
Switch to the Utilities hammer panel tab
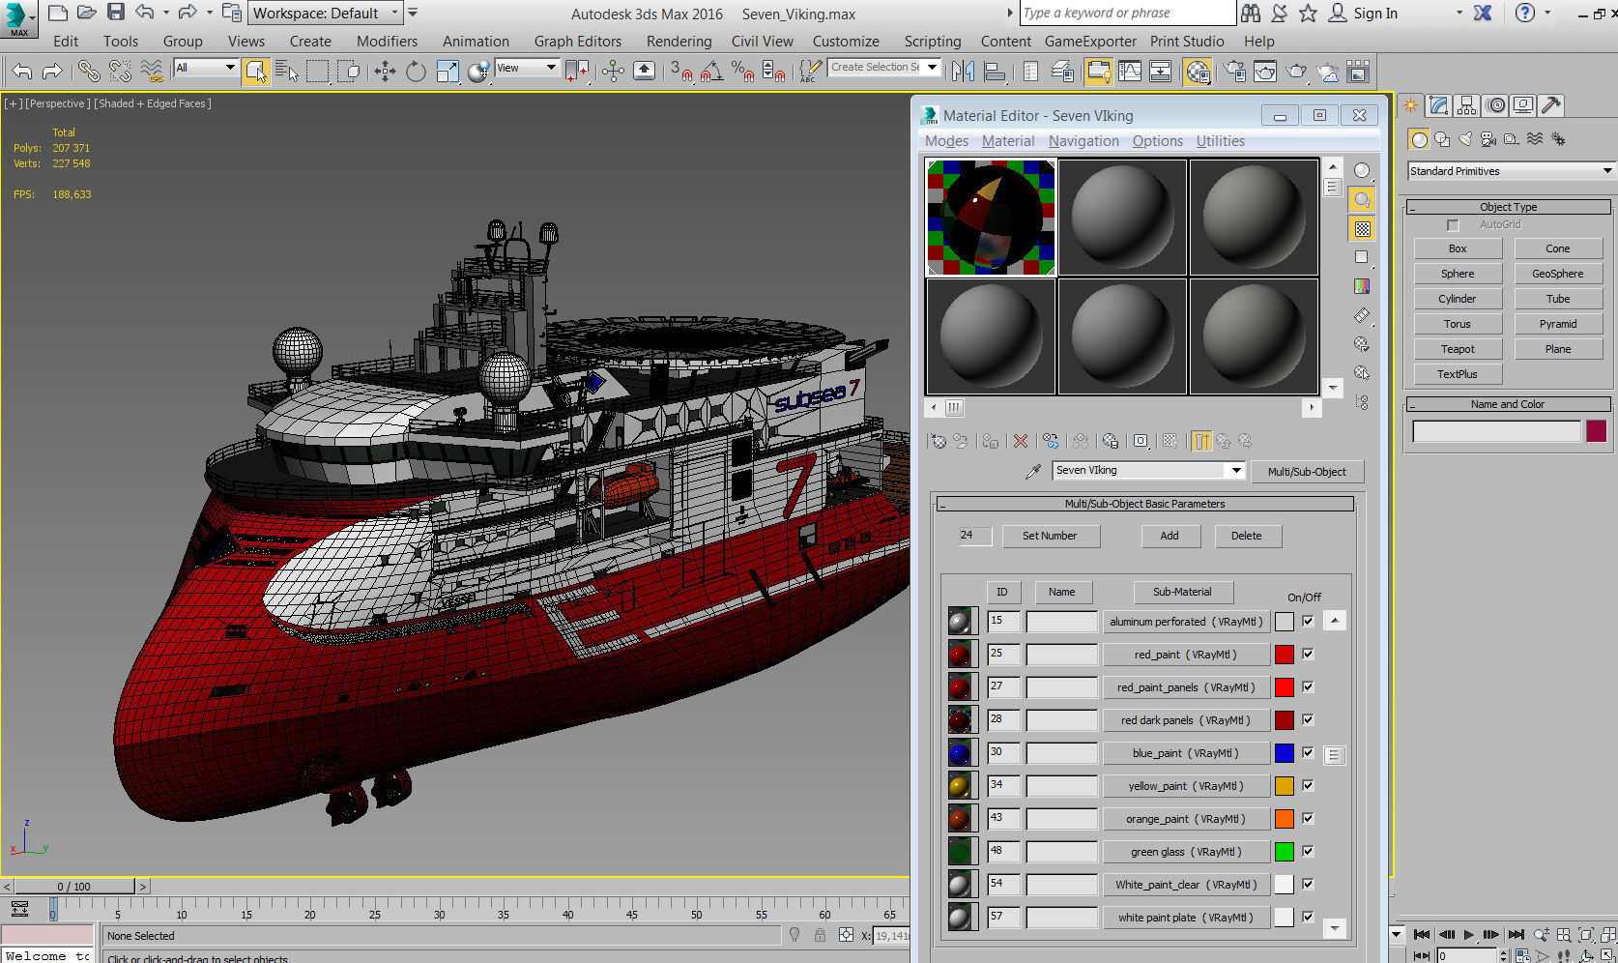(1551, 105)
